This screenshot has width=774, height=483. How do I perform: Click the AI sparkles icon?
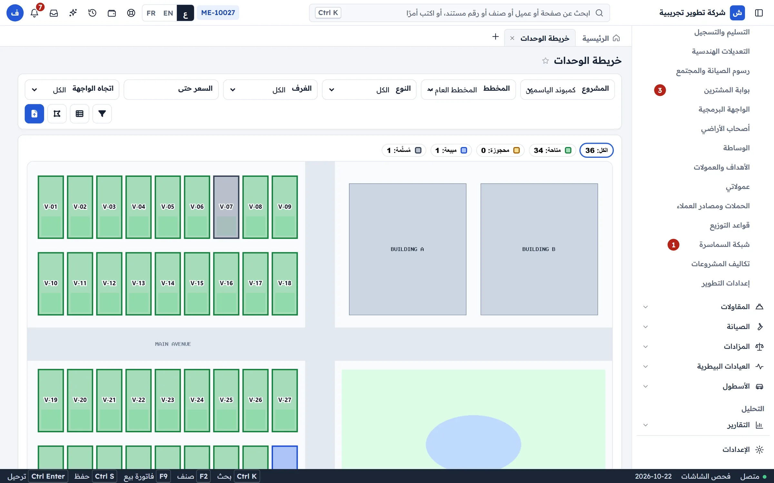[x=73, y=13]
